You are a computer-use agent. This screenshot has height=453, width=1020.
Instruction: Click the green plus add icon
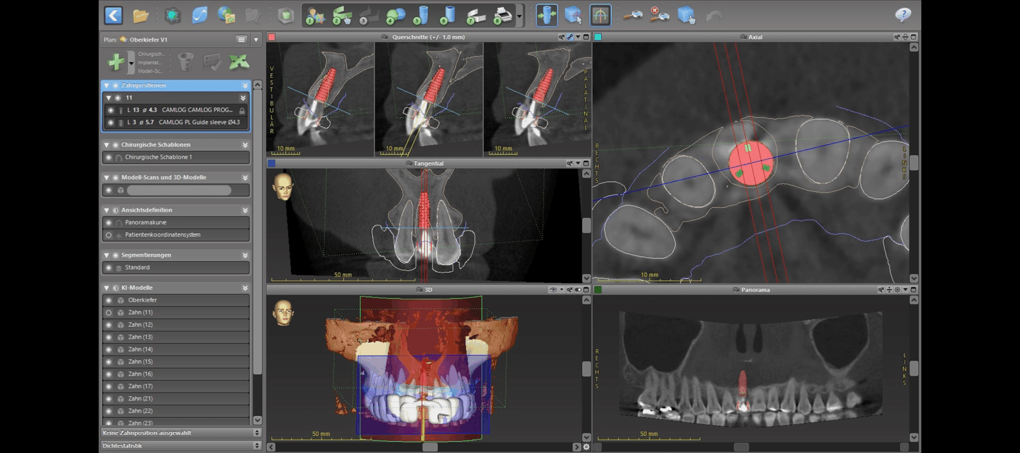click(116, 62)
